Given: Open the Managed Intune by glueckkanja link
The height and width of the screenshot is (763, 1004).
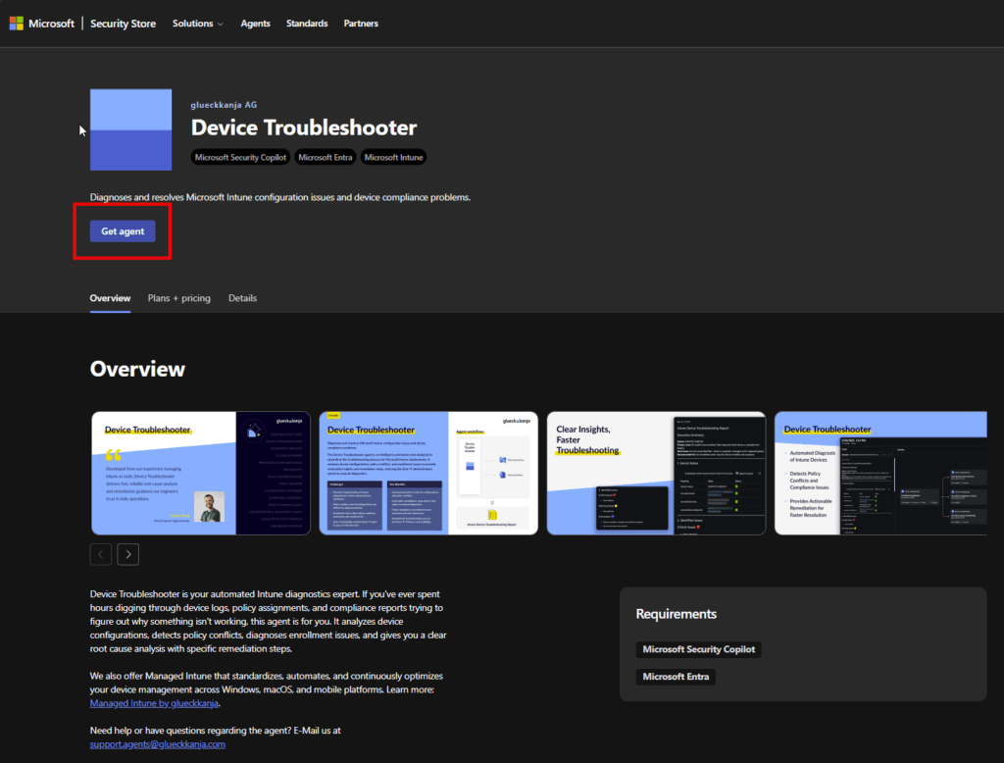Looking at the screenshot, I should [x=155, y=703].
